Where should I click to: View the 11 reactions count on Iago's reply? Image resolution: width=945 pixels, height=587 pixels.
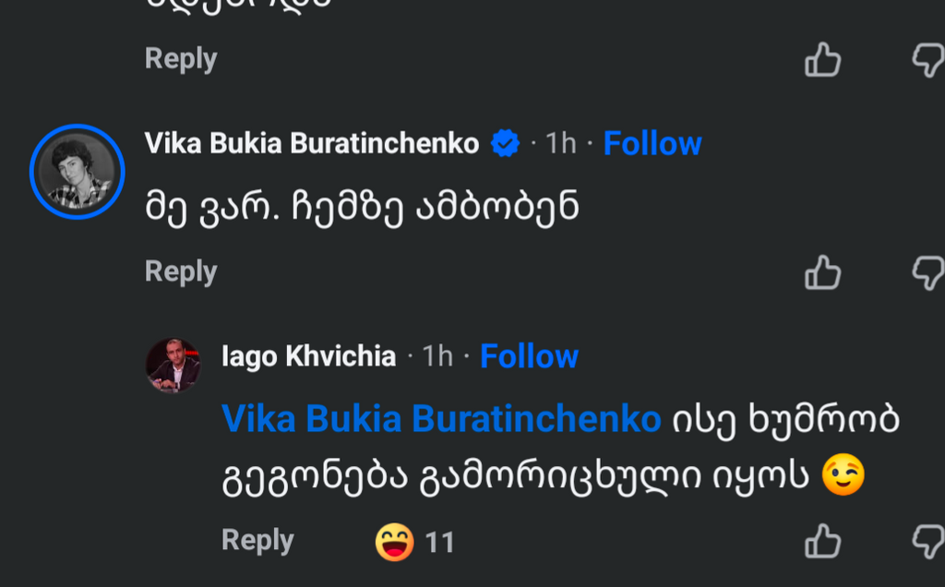440,543
